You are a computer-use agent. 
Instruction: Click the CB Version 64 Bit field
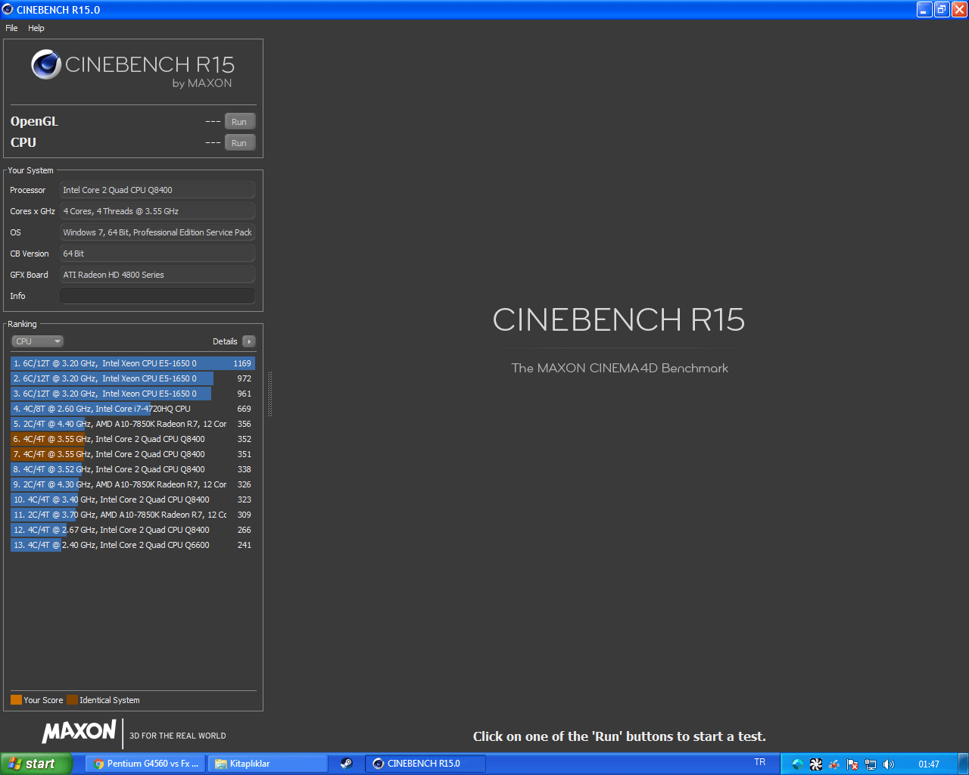(157, 254)
